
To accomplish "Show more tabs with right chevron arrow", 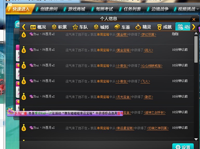I will click(x=194, y=27).
